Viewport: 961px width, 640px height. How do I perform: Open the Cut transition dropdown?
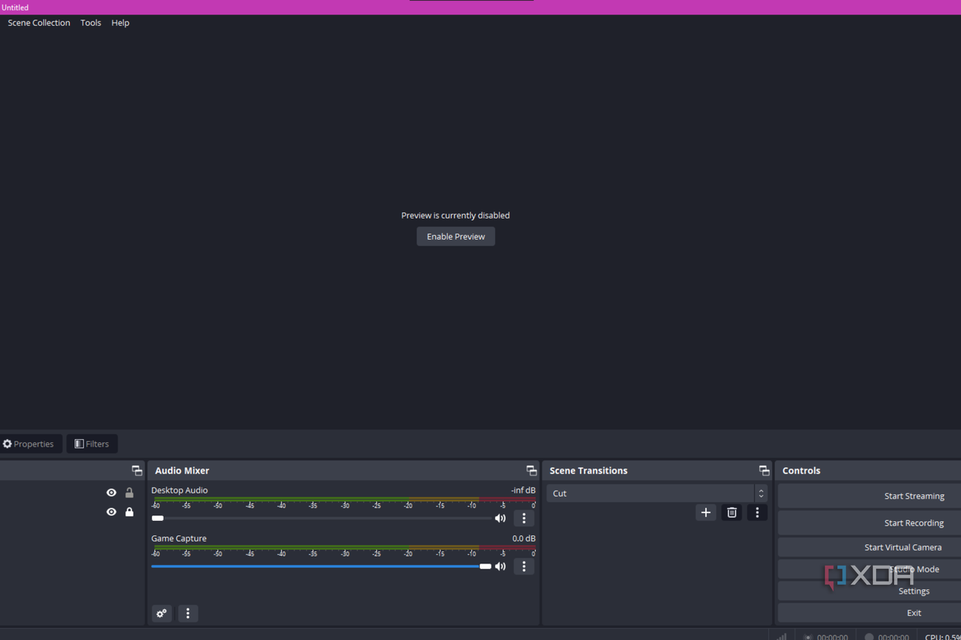click(657, 493)
